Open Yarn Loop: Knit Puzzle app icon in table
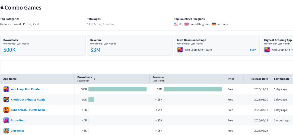293x135 pixels. pos(6,89)
